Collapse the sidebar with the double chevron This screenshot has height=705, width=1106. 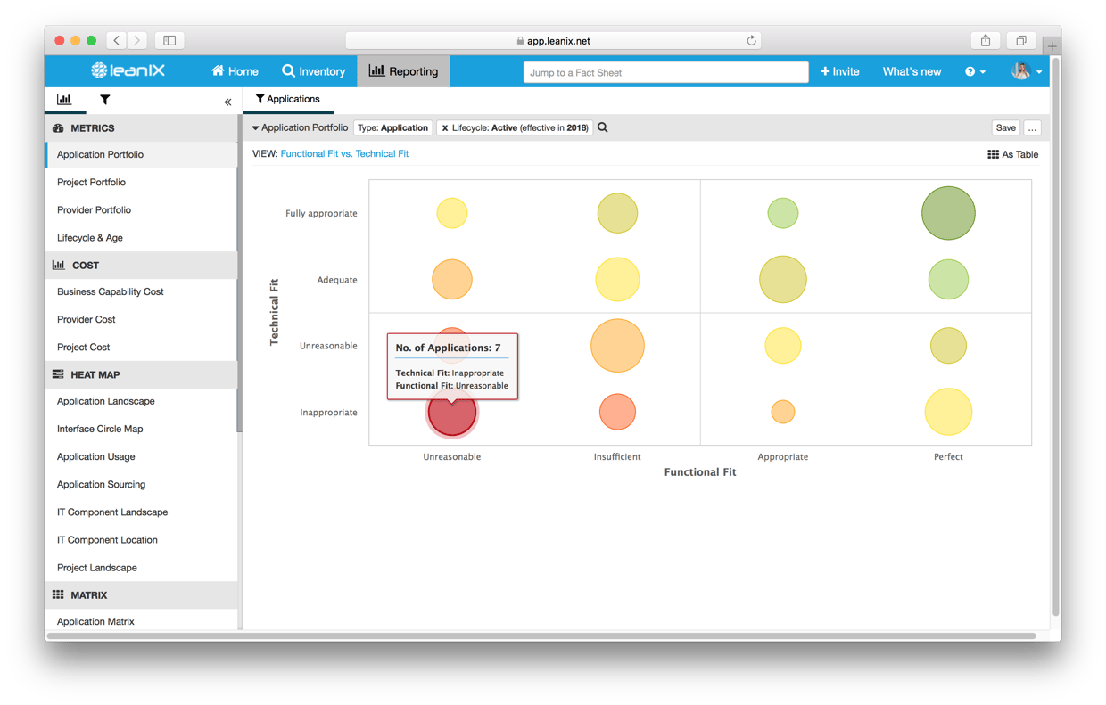point(227,102)
